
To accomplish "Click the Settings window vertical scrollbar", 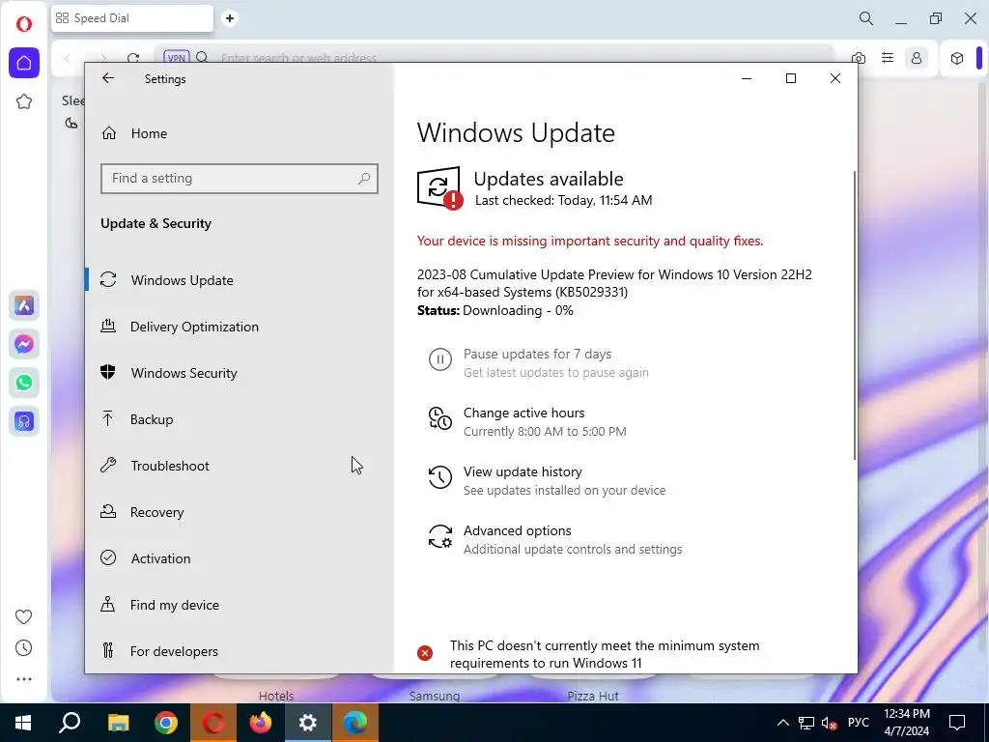I will pos(855,316).
